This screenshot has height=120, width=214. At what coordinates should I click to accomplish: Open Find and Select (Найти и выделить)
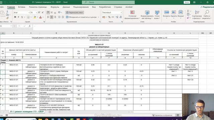pyautogui.click(x=207, y=15)
